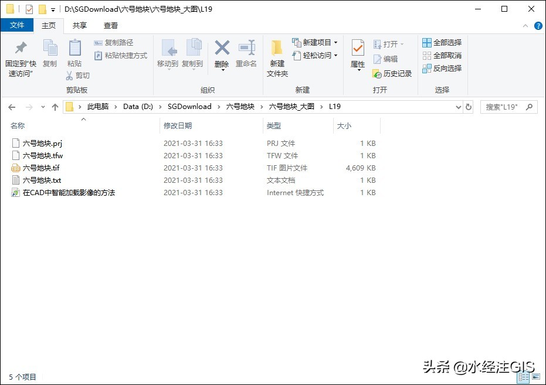Select the file 六号地块.prj

pos(42,144)
